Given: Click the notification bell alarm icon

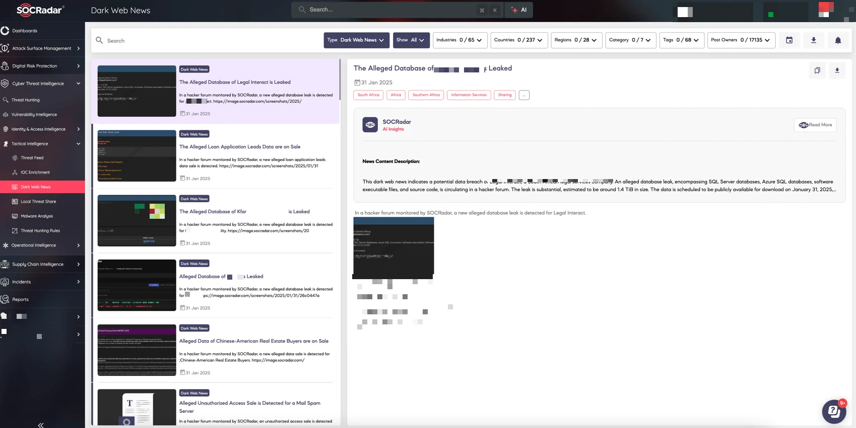Looking at the screenshot, I should [x=838, y=40].
